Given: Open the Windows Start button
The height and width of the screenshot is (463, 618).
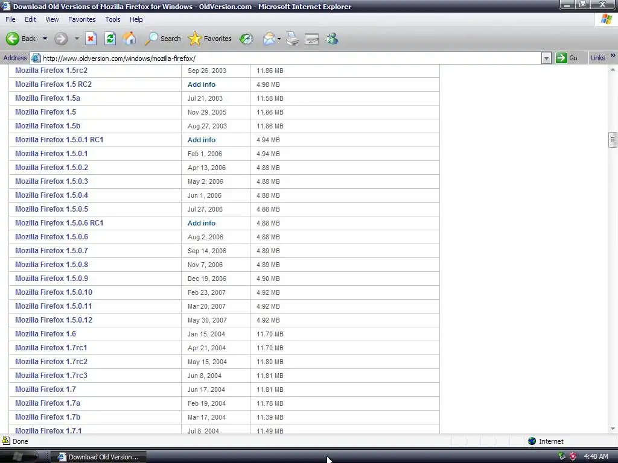Looking at the screenshot, I should click(x=19, y=457).
